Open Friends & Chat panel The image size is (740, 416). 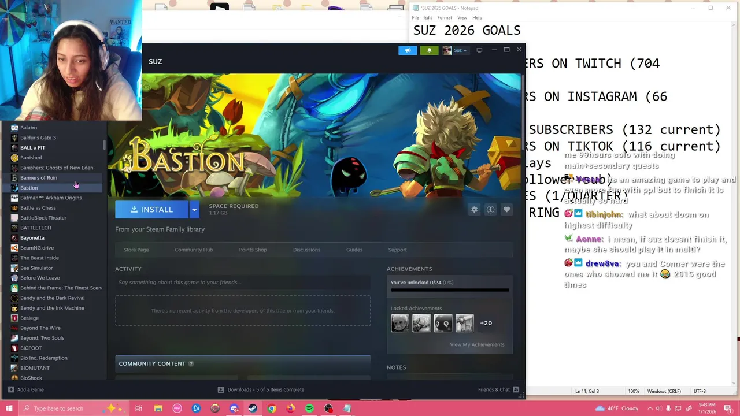498,389
